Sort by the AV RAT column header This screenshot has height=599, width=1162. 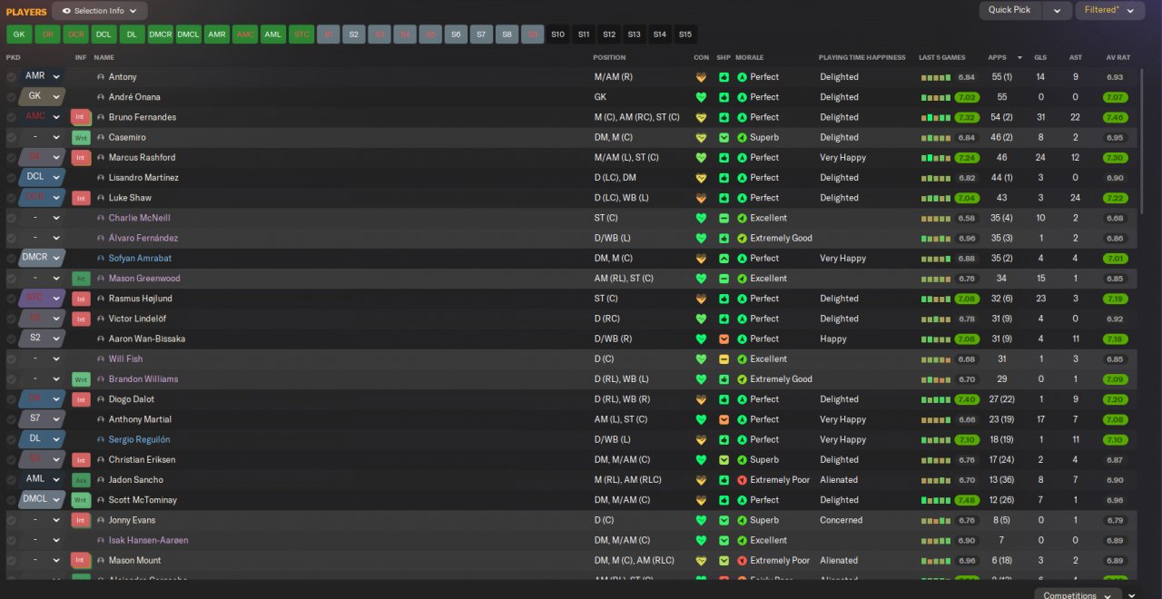[x=1118, y=57]
